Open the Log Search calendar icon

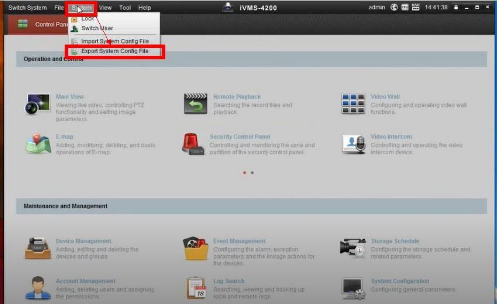click(x=195, y=288)
